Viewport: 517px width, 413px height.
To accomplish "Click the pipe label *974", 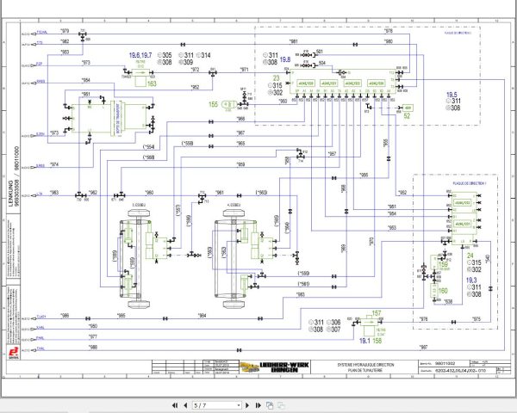I will (x=54, y=164).
